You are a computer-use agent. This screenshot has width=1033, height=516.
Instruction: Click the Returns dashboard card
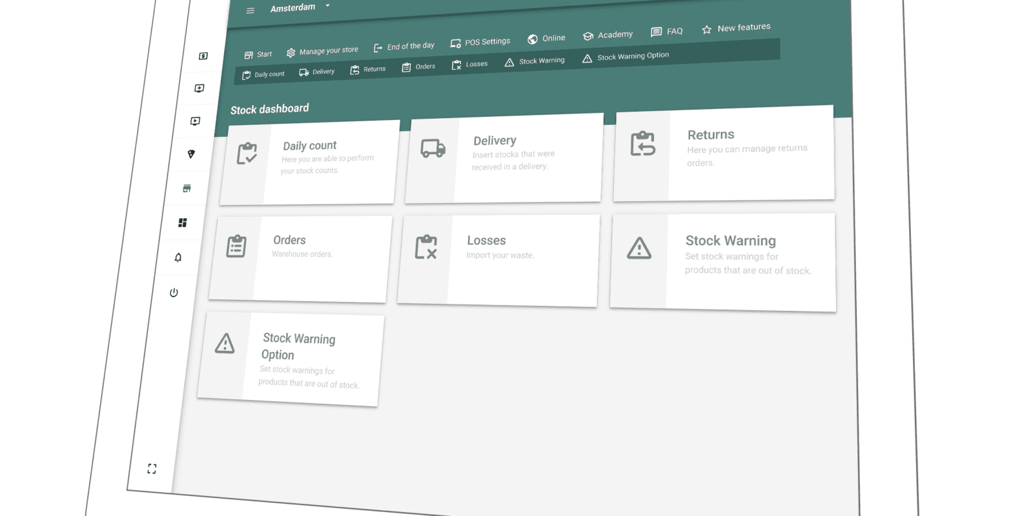[x=724, y=154]
